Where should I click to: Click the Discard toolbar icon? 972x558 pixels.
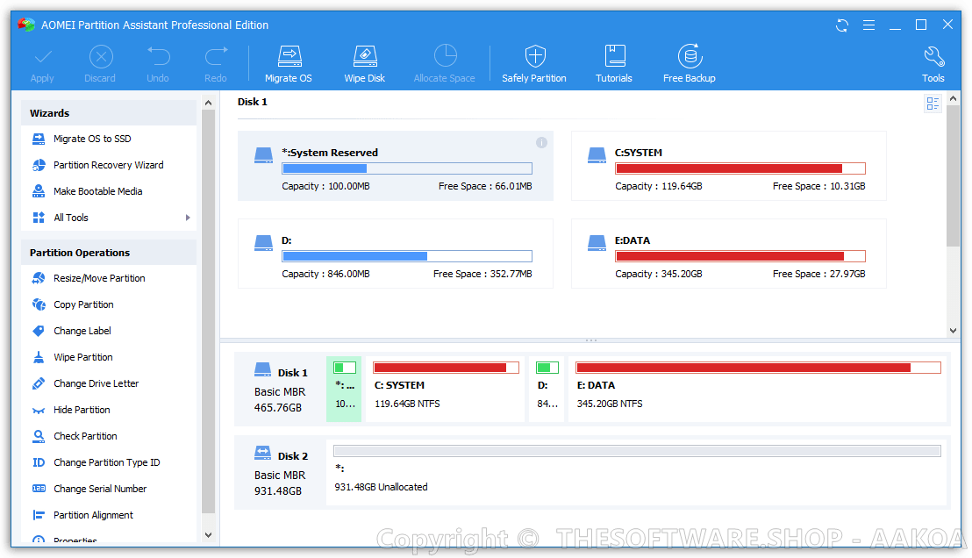[100, 57]
